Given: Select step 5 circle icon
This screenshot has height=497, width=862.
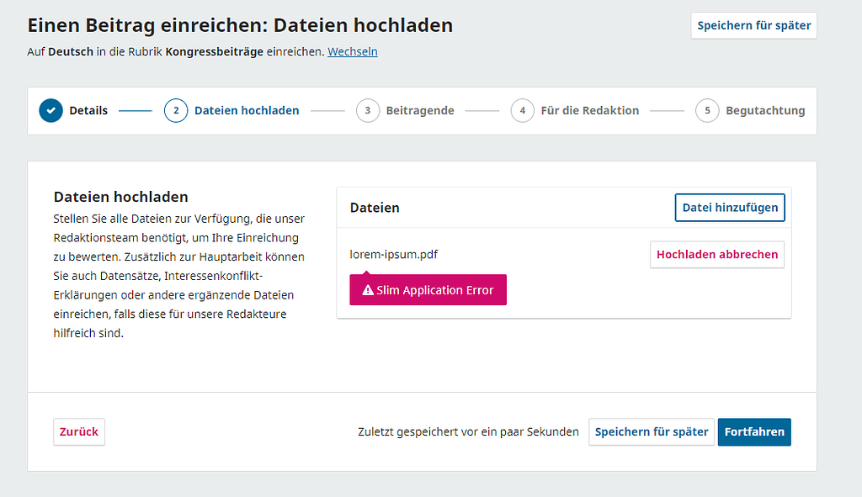Looking at the screenshot, I should [707, 110].
